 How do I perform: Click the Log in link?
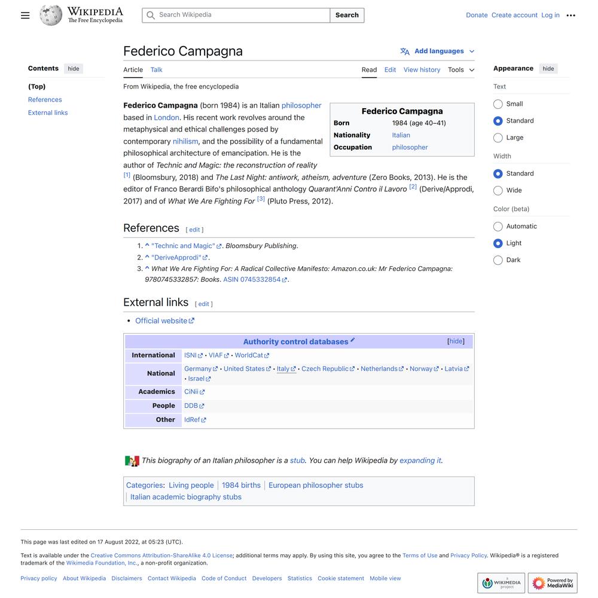pos(550,16)
